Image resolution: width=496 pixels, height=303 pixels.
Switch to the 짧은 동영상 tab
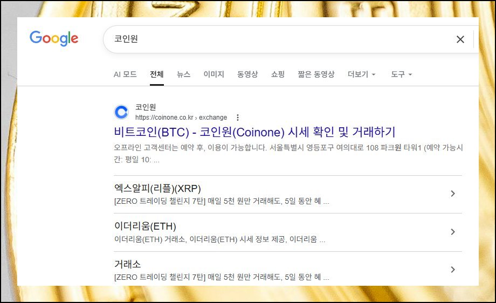coord(316,74)
